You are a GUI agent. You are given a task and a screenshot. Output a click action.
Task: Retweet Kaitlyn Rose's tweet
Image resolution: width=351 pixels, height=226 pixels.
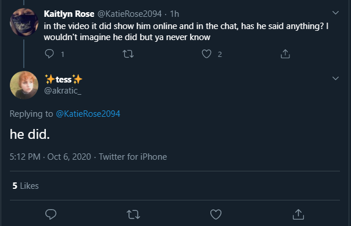[128, 54]
